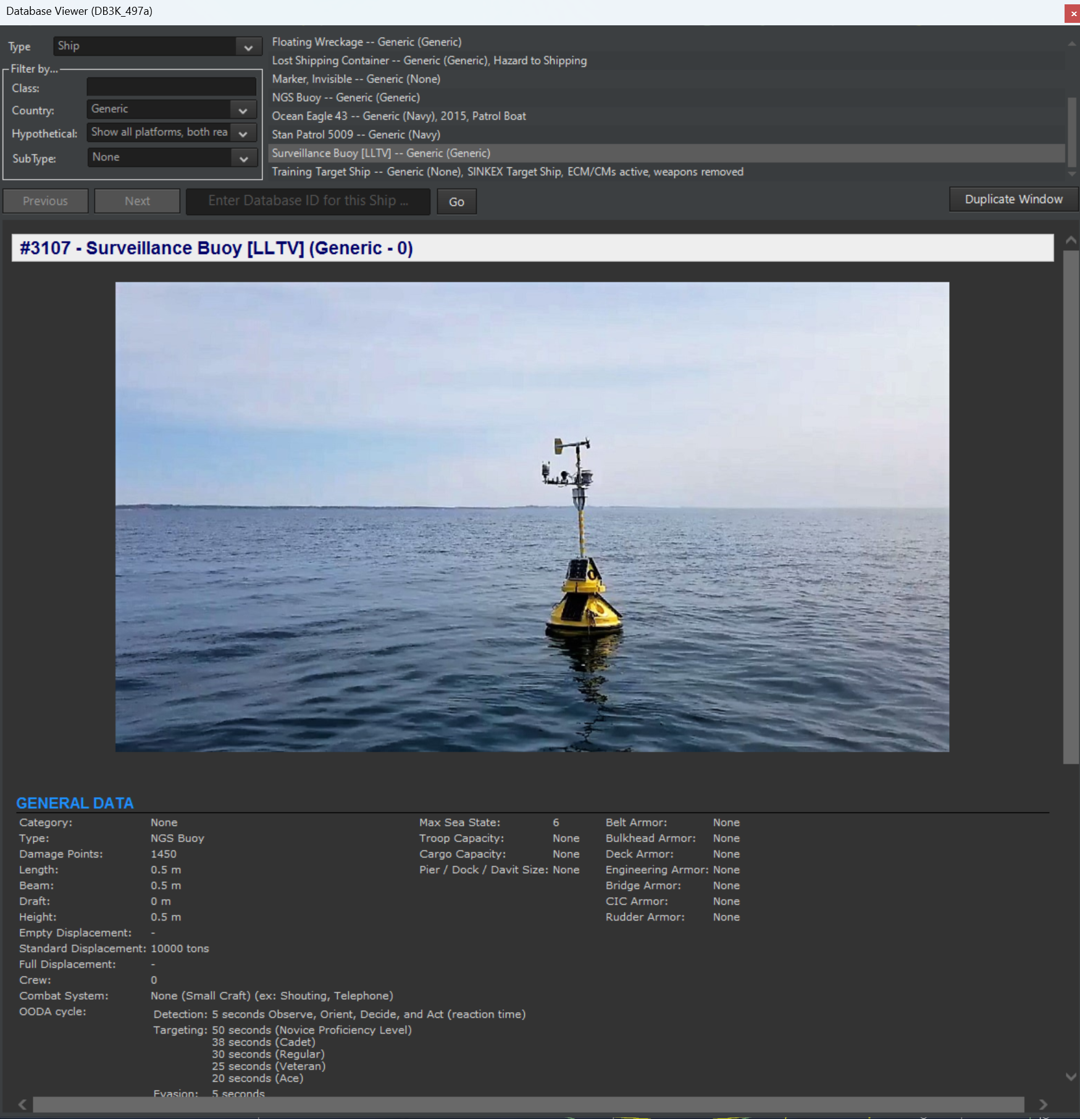Click the Database ID entry field
This screenshot has width=1080, height=1119.
308,201
